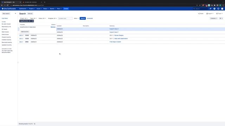Screen dimensions: 225x126
Task: Click the New search button
Action: (x=6, y=14)
